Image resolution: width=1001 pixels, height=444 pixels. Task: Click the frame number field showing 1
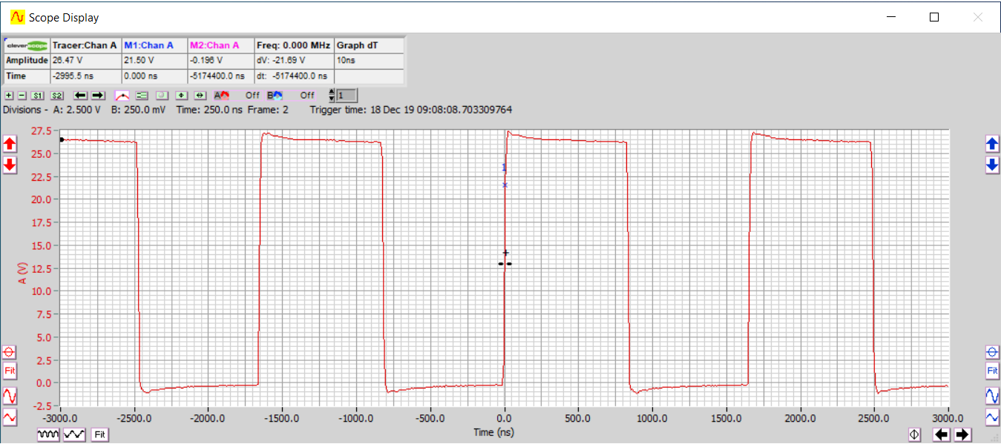(x=347, y=96)
